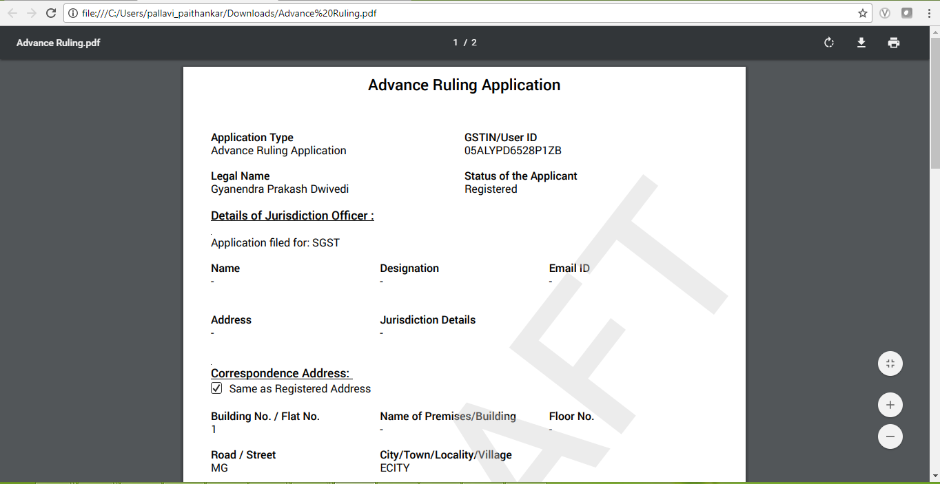Uncheck Same as Registered Address
Viewport: 940px width, 484px height.
(x=216, y=388)
